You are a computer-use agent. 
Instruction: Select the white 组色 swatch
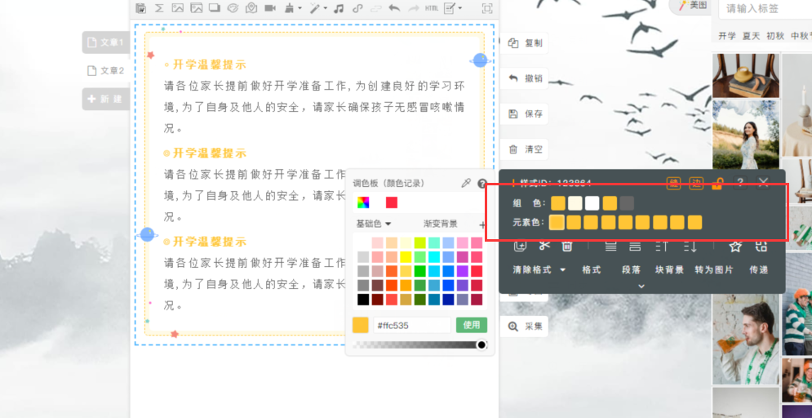[x=592, y=203]
